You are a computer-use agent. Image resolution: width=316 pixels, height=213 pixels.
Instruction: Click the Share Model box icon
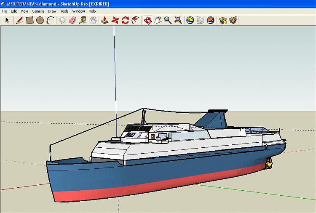(233, 20)
